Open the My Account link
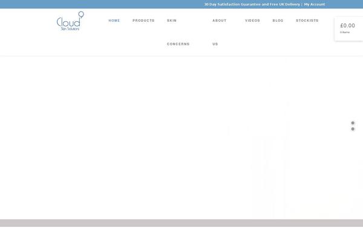 point(315,4)
